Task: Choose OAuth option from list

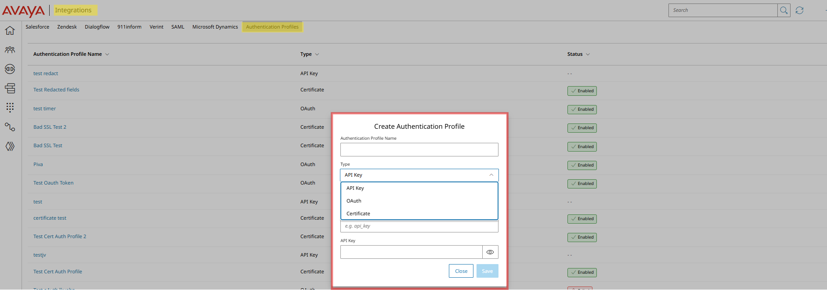Action: point(419,201)
